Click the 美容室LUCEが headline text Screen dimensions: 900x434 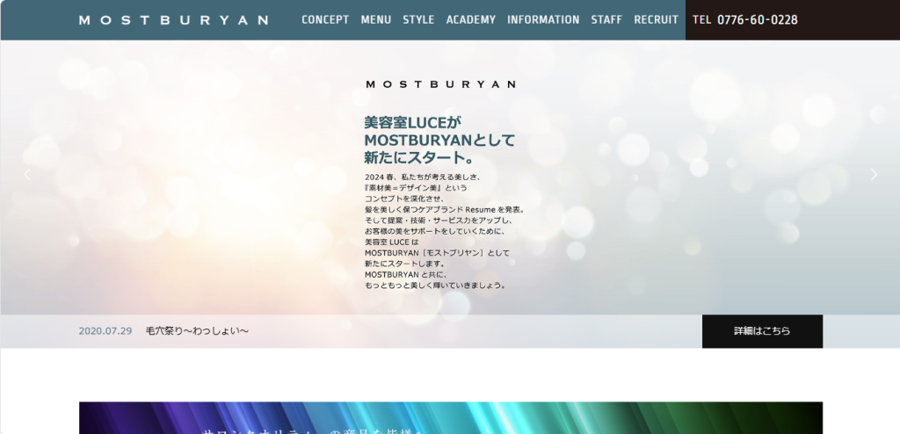coord(412,122)
